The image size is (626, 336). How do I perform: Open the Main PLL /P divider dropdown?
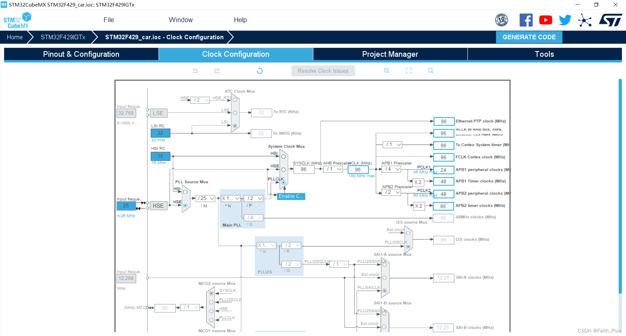(254, 198)
